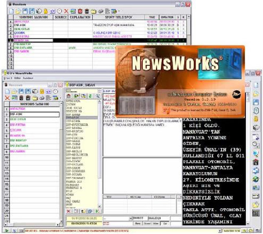
Task: Click the printer icon in top Rundown toolbar
Action: click(x=101, y=11)
